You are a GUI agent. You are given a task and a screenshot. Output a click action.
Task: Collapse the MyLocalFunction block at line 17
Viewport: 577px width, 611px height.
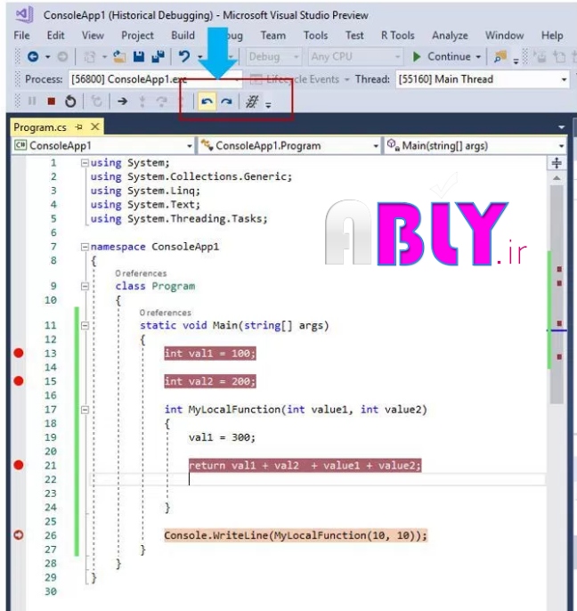tap(85, 410)
